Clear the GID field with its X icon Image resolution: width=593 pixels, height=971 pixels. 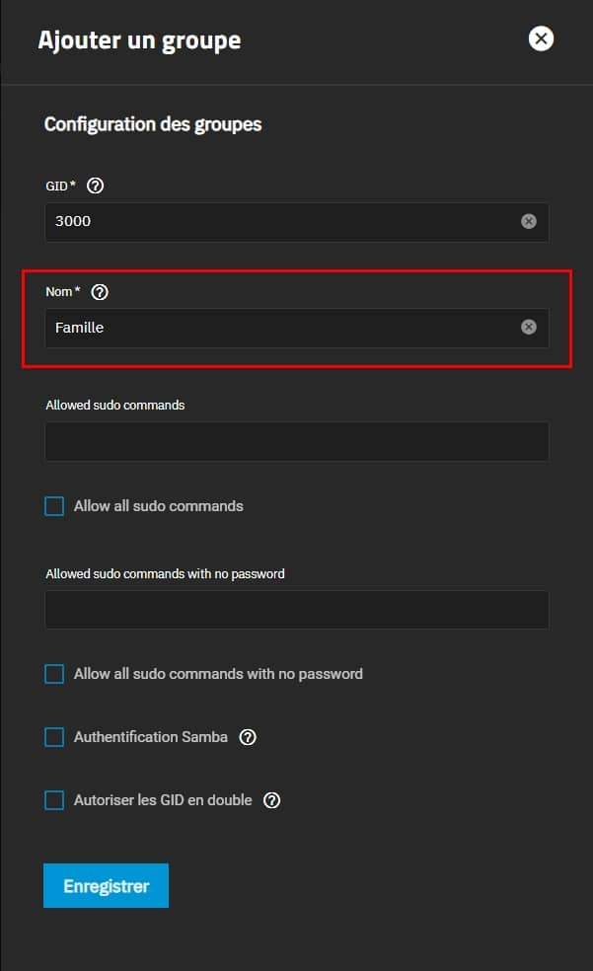click(529, 221)
